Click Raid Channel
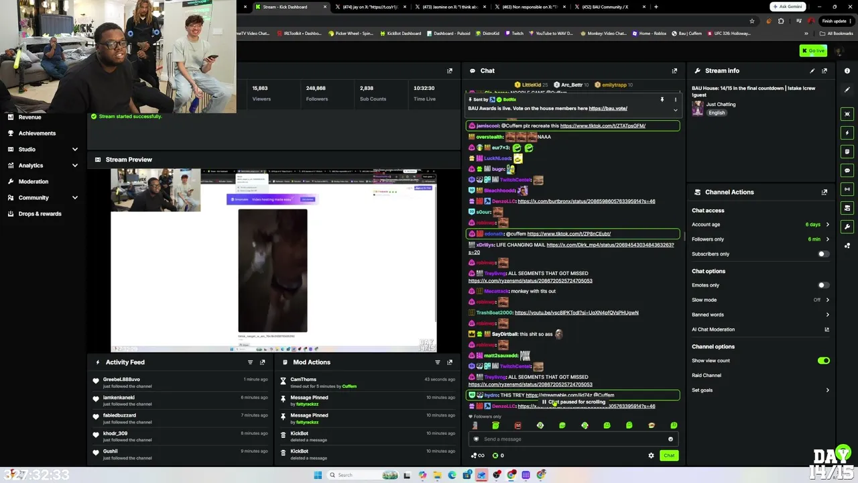858x483 pixels. (707, 376)
